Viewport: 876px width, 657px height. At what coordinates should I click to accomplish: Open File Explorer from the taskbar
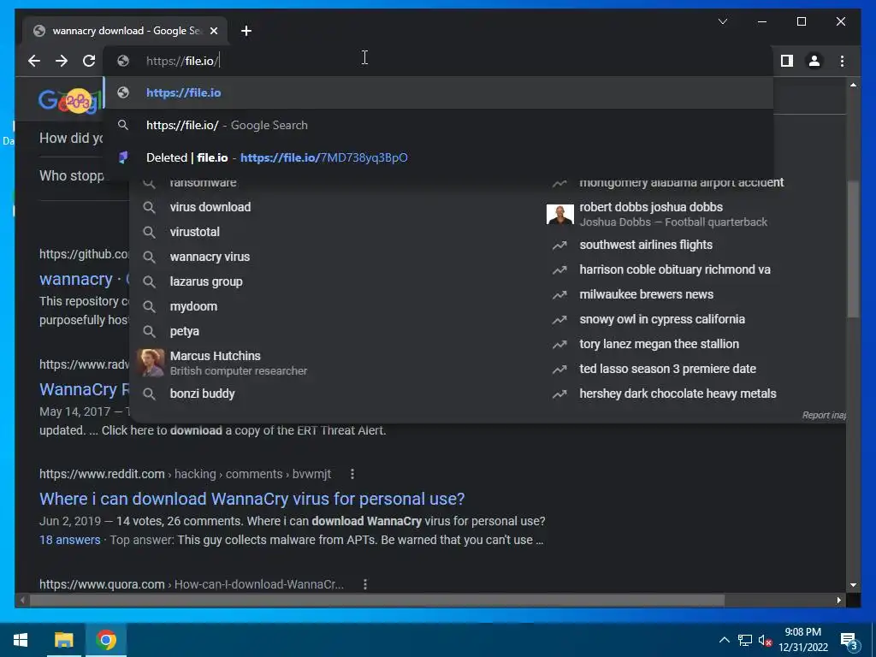pyautogui.click(x=63, y=640)
